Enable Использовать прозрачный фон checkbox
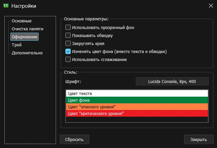The width and height of the screenshot is (217, 148). [x=68, y=27]
